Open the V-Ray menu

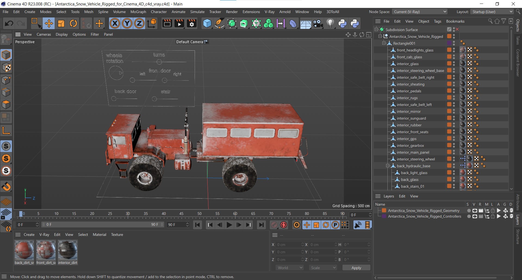click(x=269, y=12)
